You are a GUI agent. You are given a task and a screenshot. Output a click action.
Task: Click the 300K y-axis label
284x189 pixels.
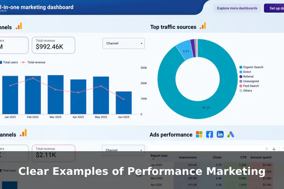[144, 68]
